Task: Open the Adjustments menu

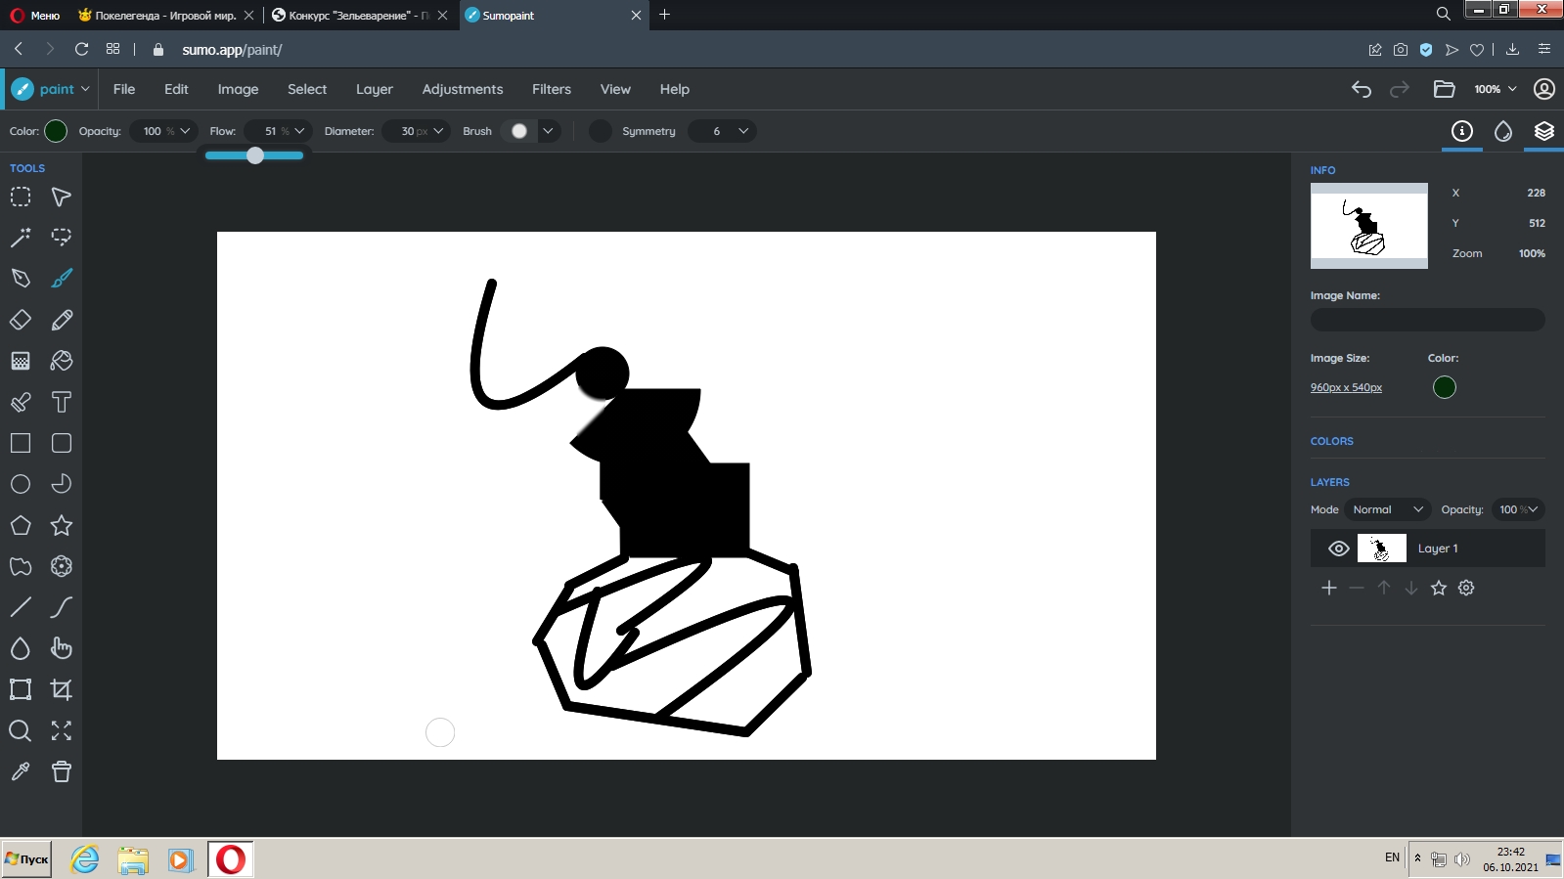Action: coord(462,89)
